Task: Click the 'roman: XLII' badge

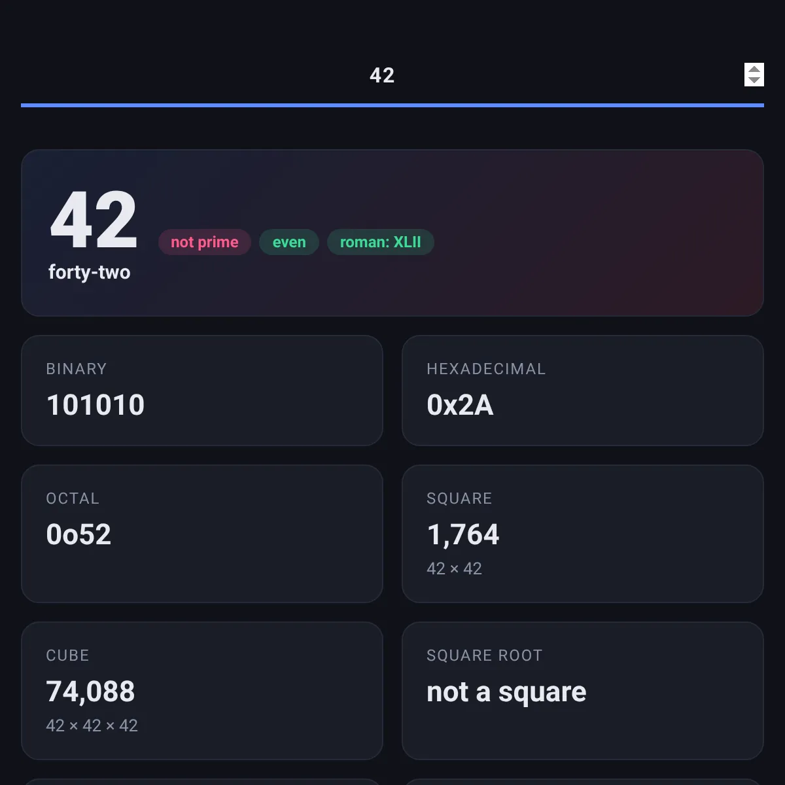Action: pos(381,242)
